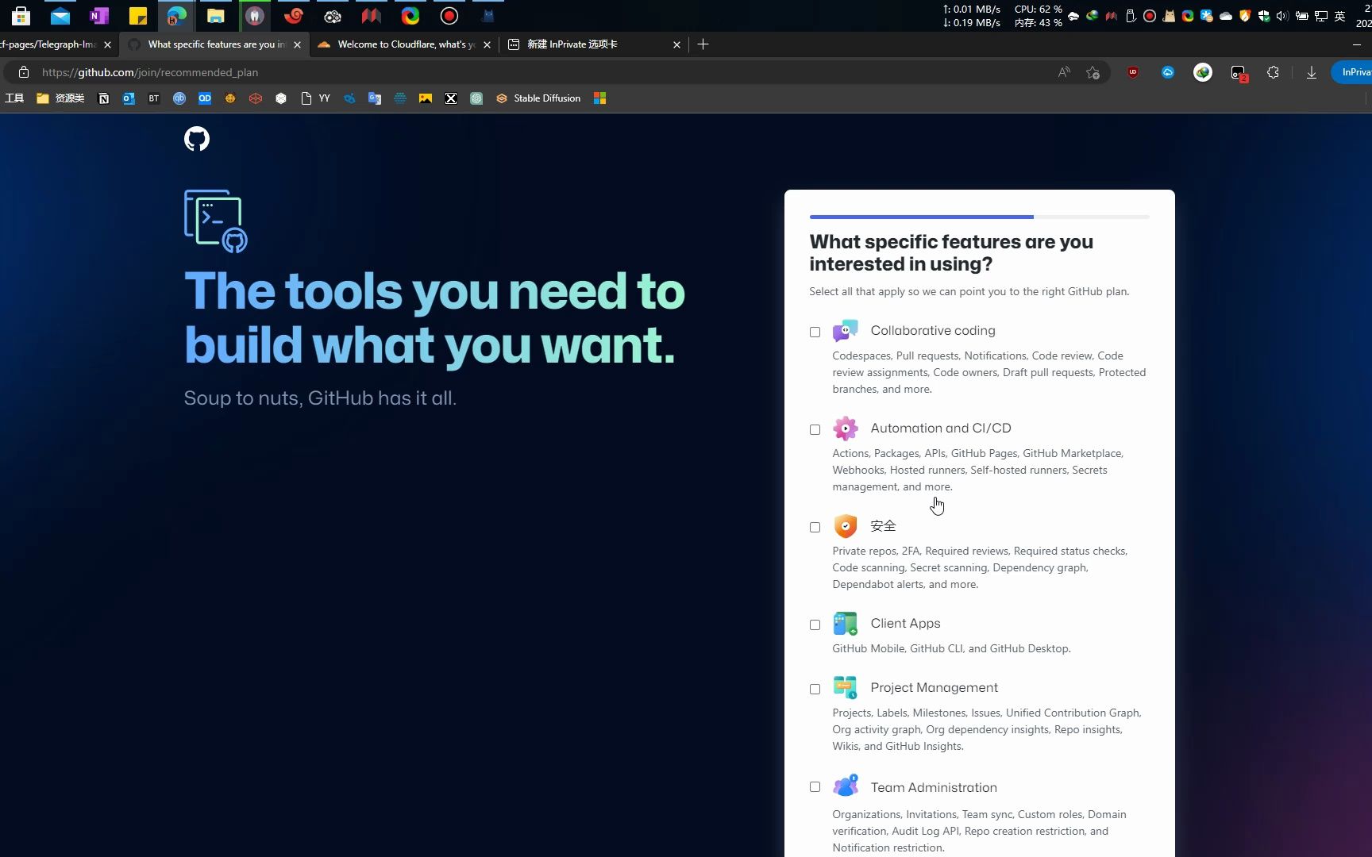Open Microsoft Store from the taskbar

21,16
